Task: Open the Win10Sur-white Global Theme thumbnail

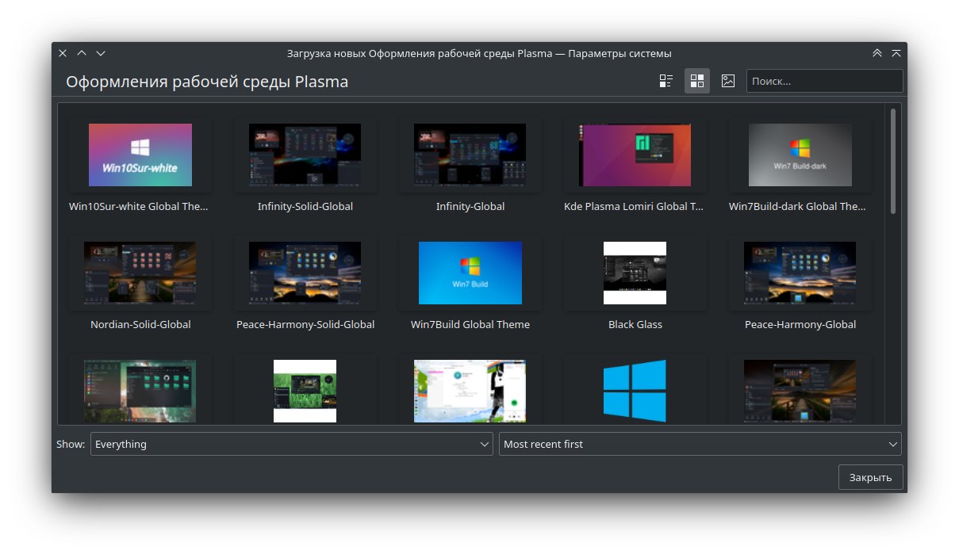Action: 140,155
